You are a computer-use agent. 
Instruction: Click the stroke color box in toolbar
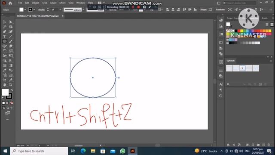click(9, 96)
